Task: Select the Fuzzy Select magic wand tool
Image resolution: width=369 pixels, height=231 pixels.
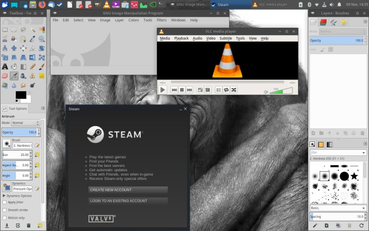Action: 33,30
